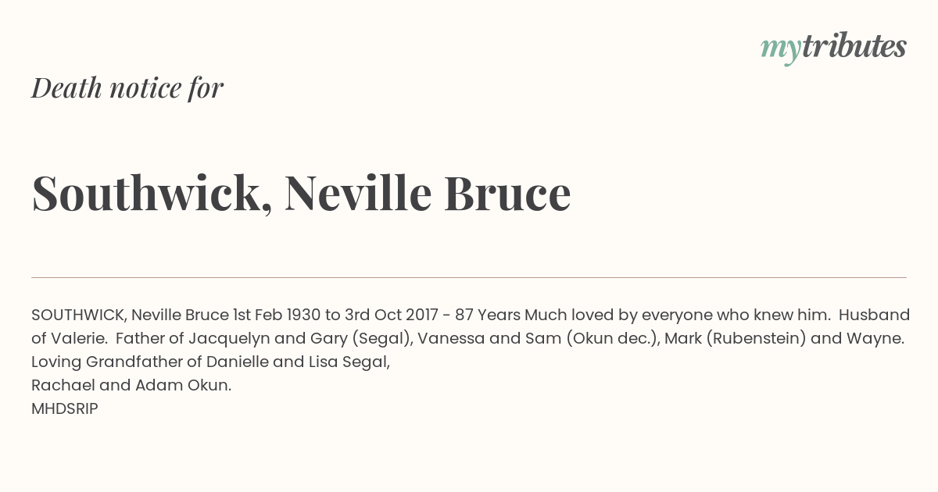Click the word "Bruce" in the title
Viewport: 938px width, 492px height.
coord(508,192)
